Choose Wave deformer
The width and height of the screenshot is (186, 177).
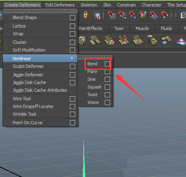click(x=93, y=102)
